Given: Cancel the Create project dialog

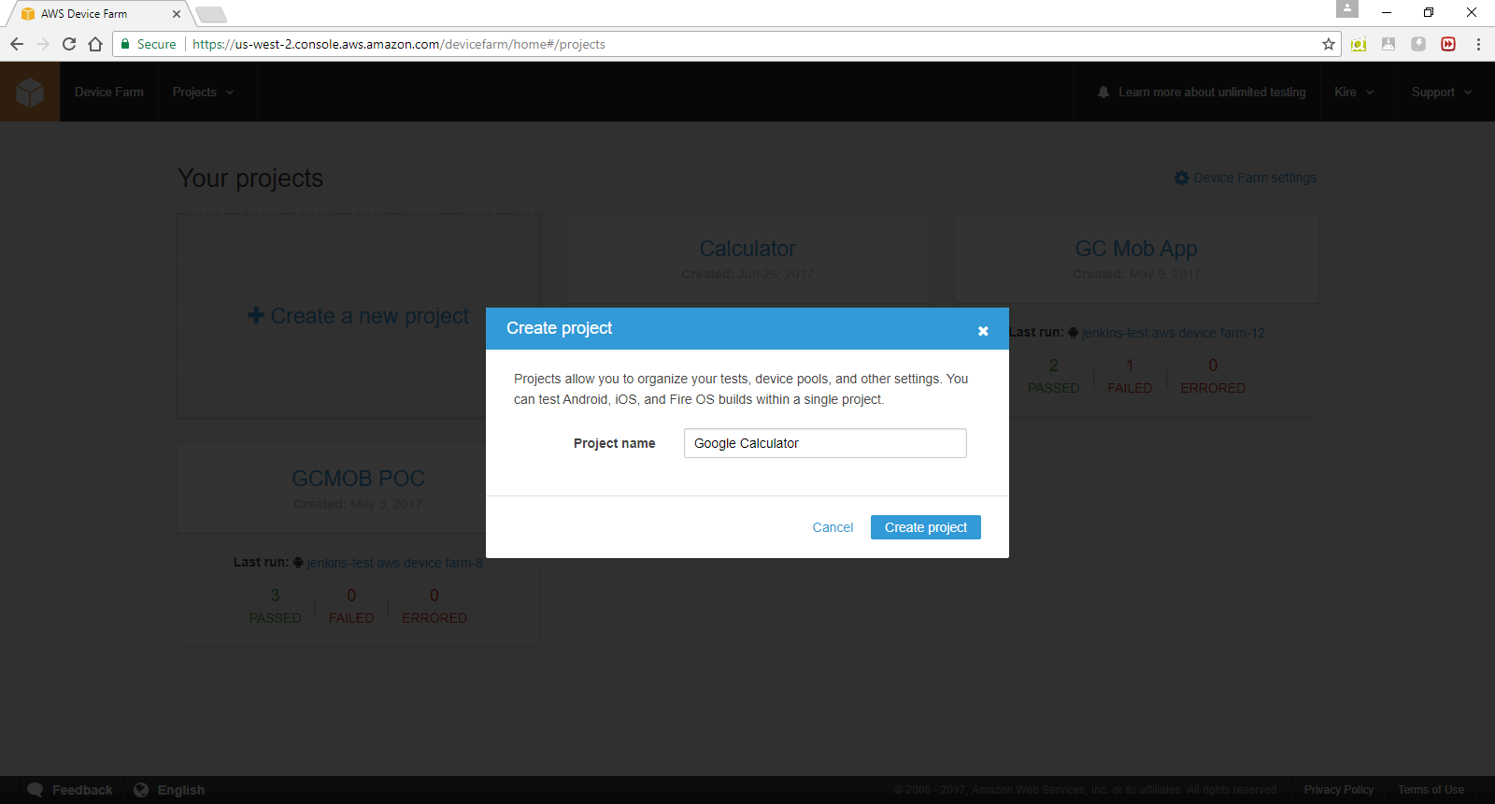Looking at the screenshot, I should (x=833, y=527).
